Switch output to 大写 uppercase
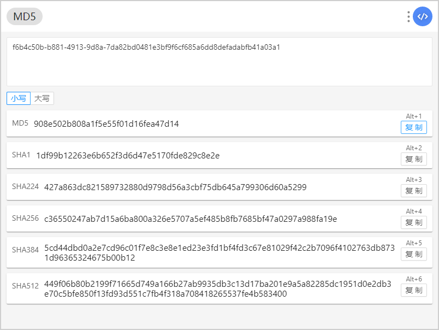The height and width of the screenshot is (330, 439). 42,98
